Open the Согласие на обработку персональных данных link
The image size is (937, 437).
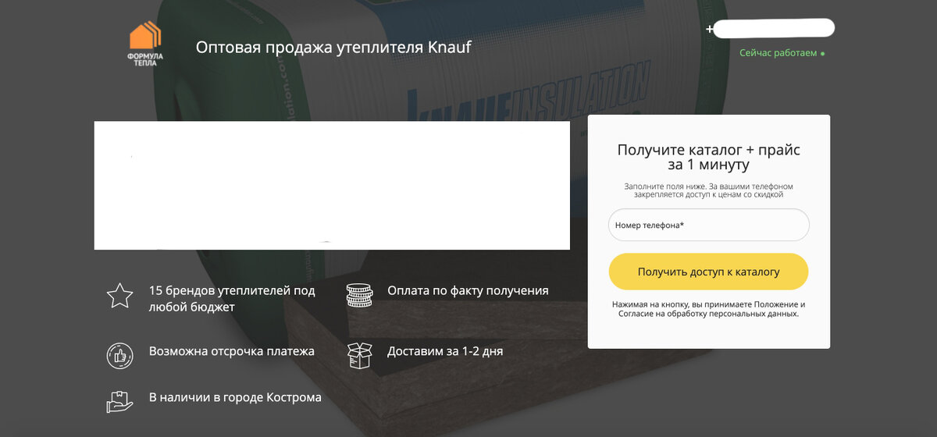[708, 314]
